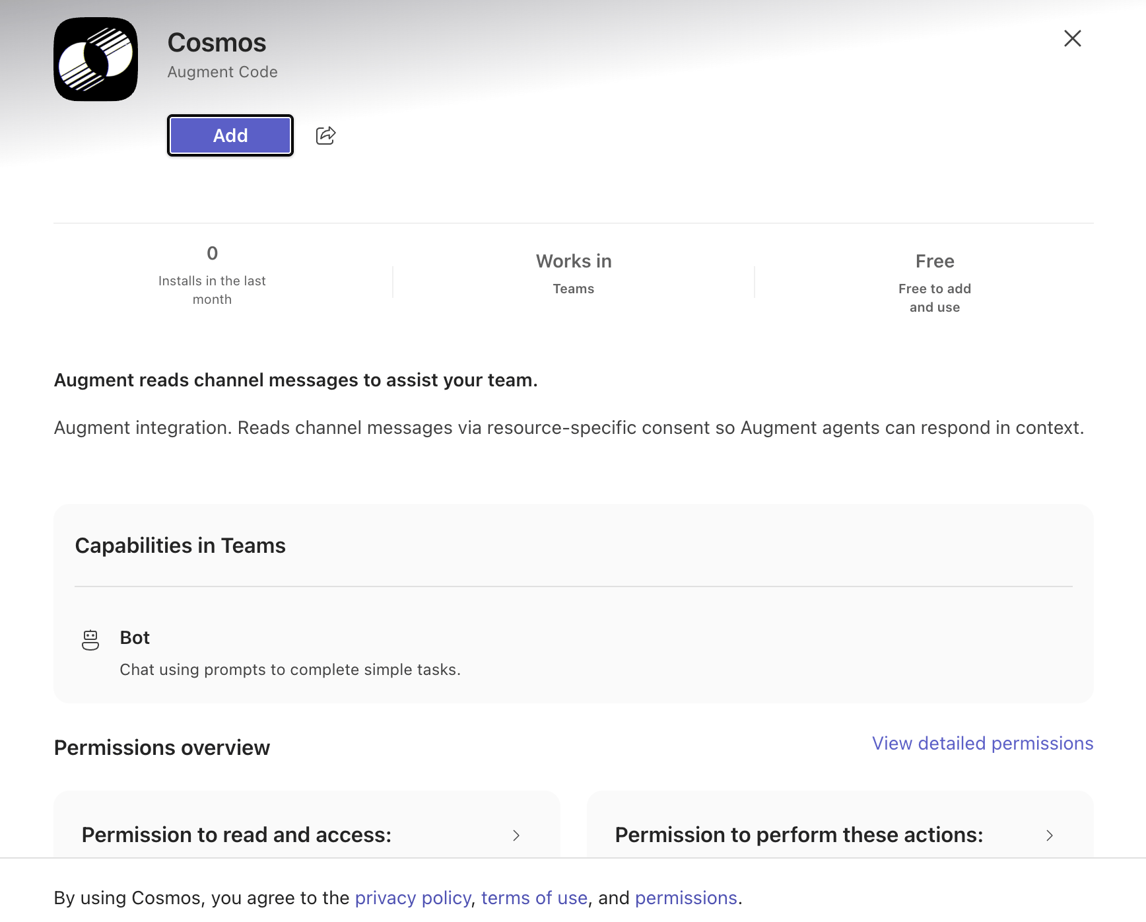1146x922 pixels.
Task: Click the 'Augment integration' description paragraph
Action: coord(569,427)
